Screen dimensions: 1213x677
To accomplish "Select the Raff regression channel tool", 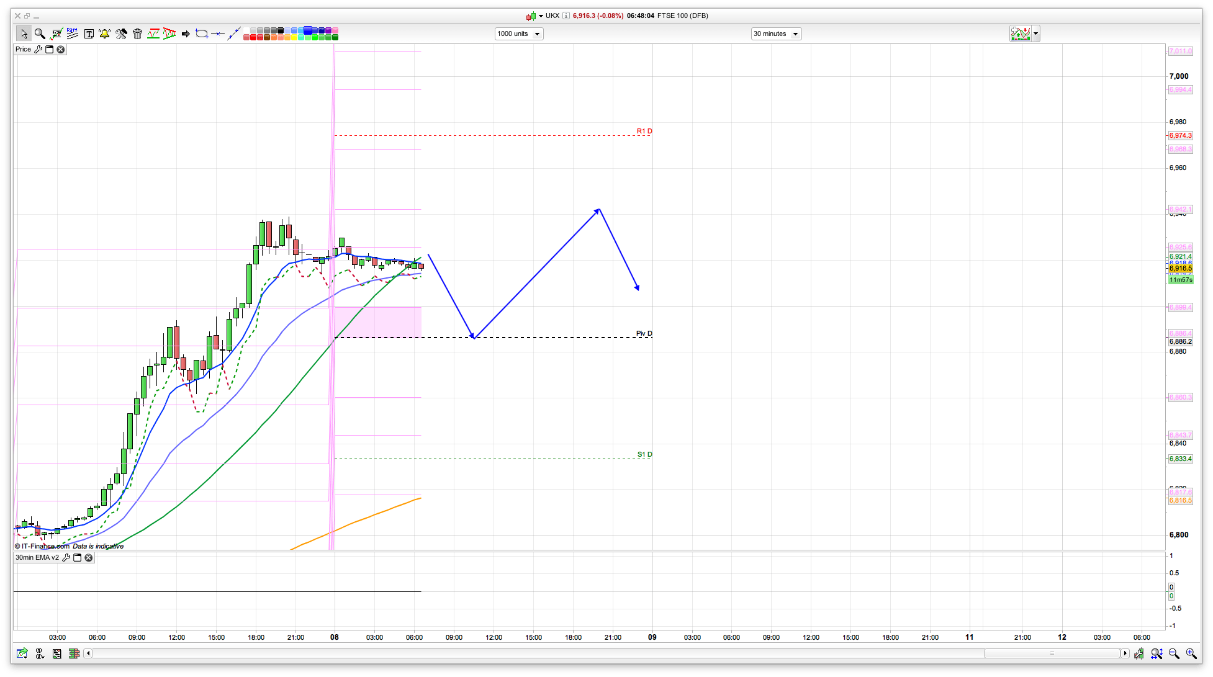I will pos(72,34).
